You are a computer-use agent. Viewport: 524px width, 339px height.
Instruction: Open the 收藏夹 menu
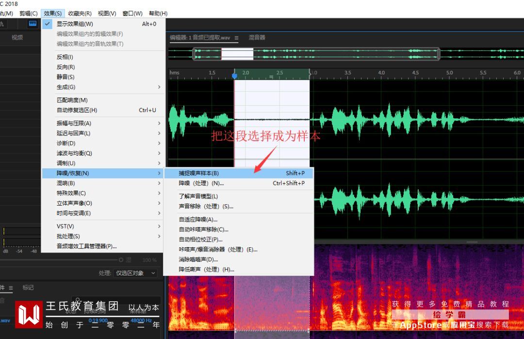click(80, 14)
